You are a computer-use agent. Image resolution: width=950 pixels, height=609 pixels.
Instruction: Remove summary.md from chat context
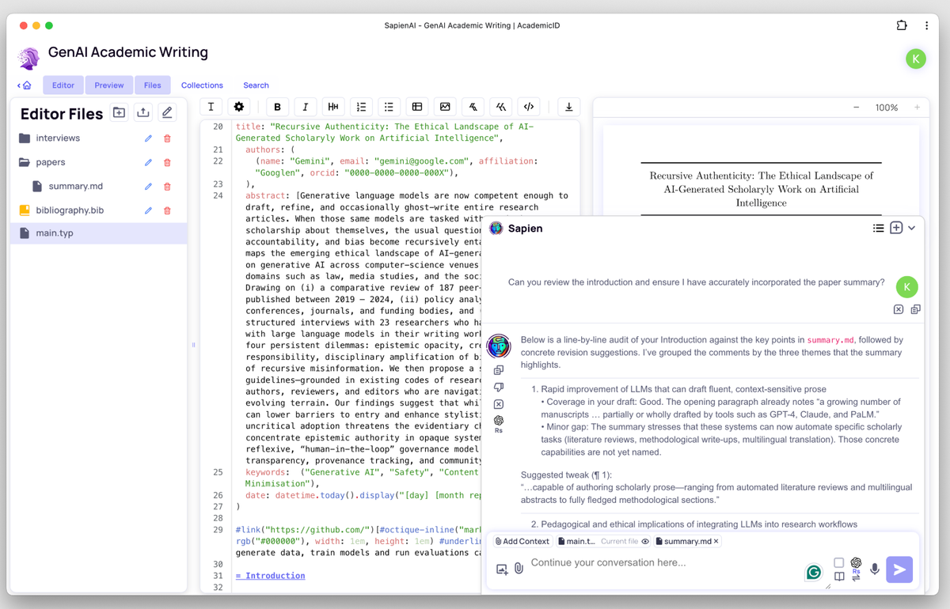point(716,542)
